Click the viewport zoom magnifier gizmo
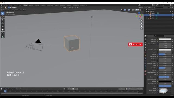Image resolution: width=174 pixels, height=98 pixels. pos(141,20)
